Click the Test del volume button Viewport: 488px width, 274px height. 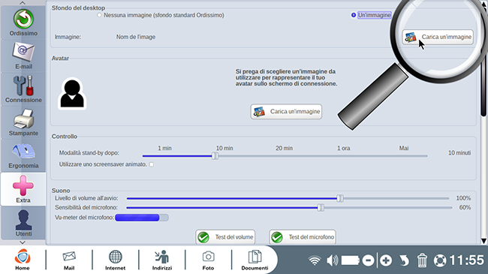point(225,237)
